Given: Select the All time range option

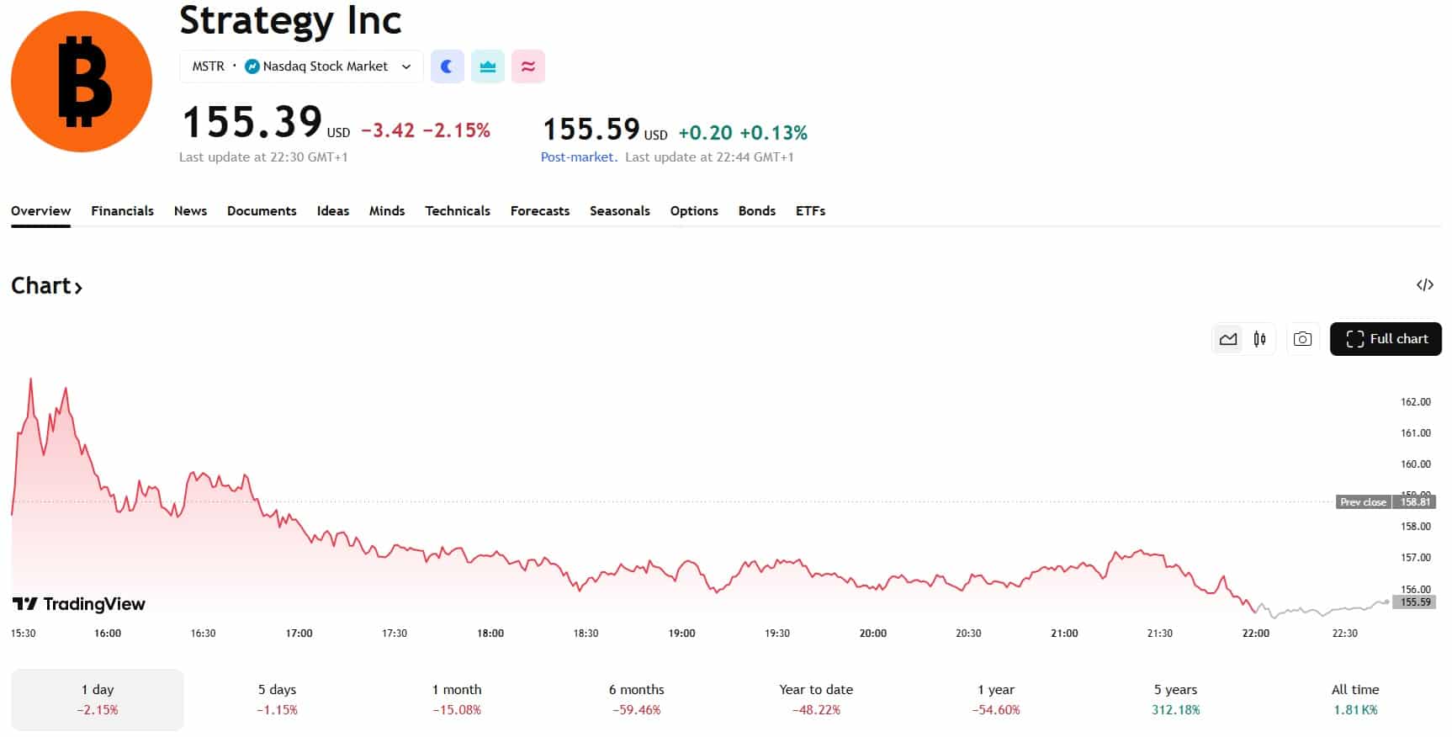Looking at the screenshot, I should click(x=1354, y=699).
